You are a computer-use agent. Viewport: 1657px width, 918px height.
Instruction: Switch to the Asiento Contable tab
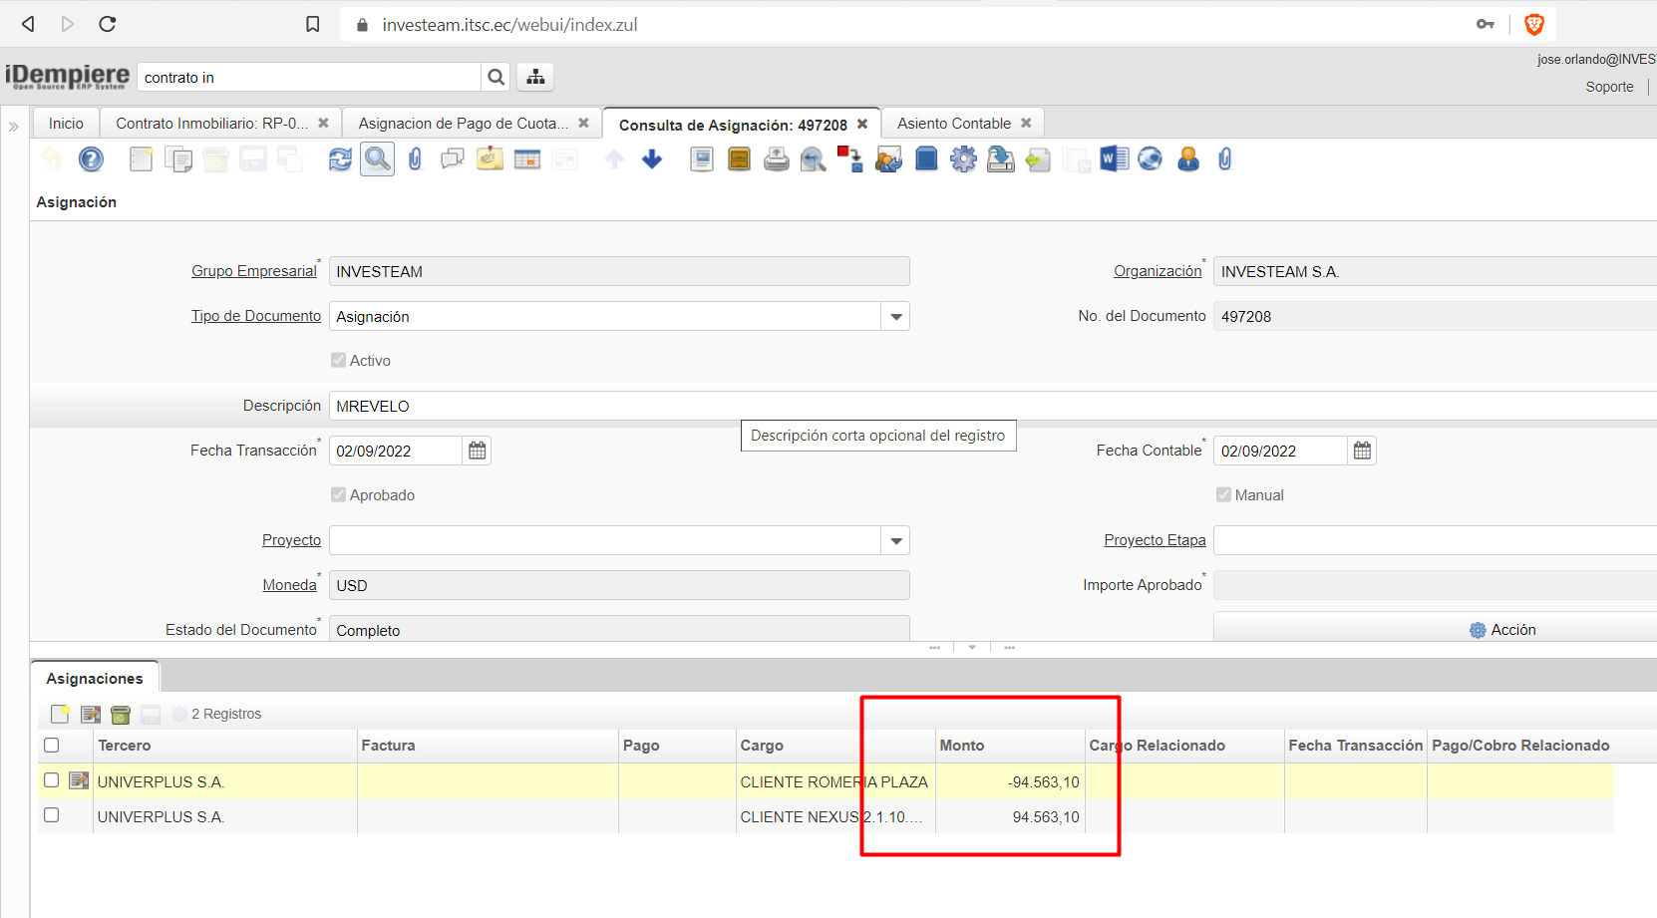tap(953, 124)
